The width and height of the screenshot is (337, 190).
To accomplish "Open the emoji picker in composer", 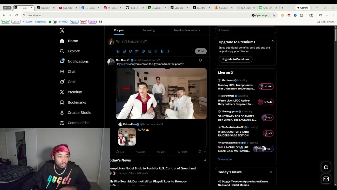I will click(143, 51).
